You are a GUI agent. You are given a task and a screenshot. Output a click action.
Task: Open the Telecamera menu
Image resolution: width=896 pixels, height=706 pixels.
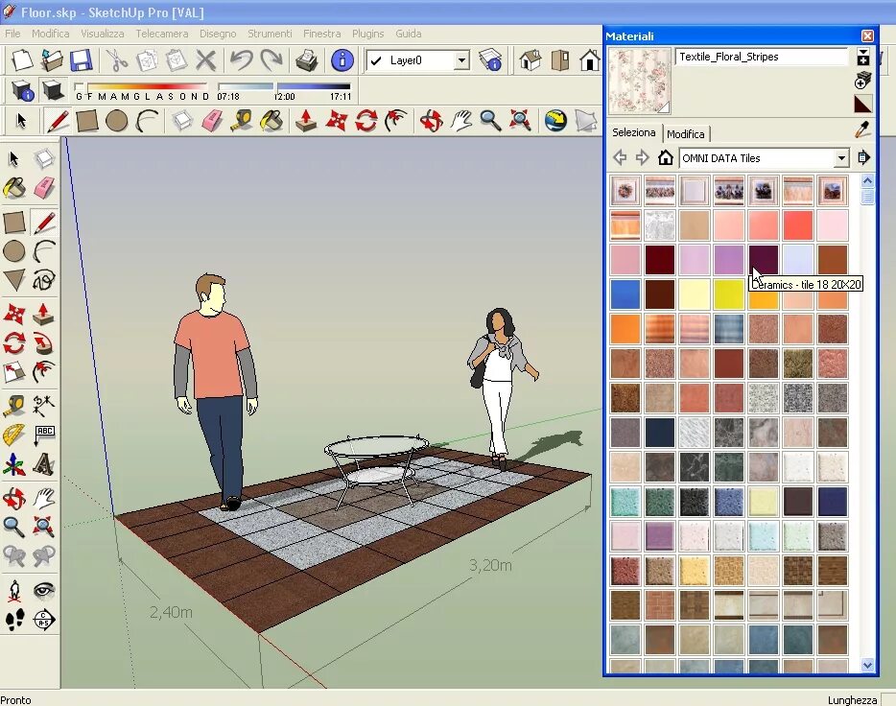coord(162,34)
